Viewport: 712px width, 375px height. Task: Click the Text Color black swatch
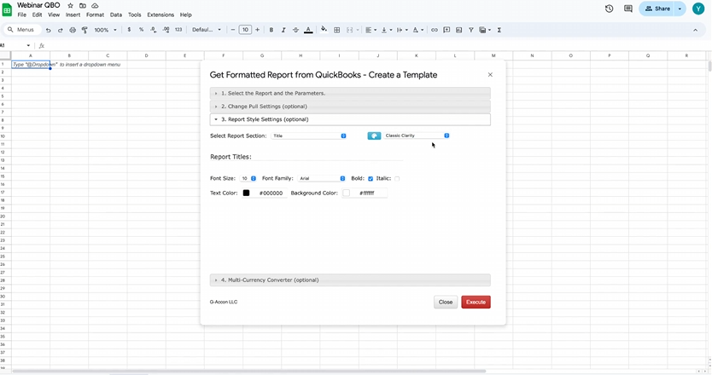pyautogui.click(x=246, y=193)
